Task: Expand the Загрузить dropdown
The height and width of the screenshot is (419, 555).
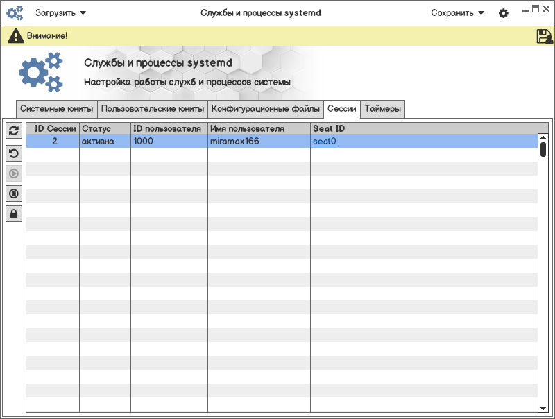Action: [x=61, y=12]
